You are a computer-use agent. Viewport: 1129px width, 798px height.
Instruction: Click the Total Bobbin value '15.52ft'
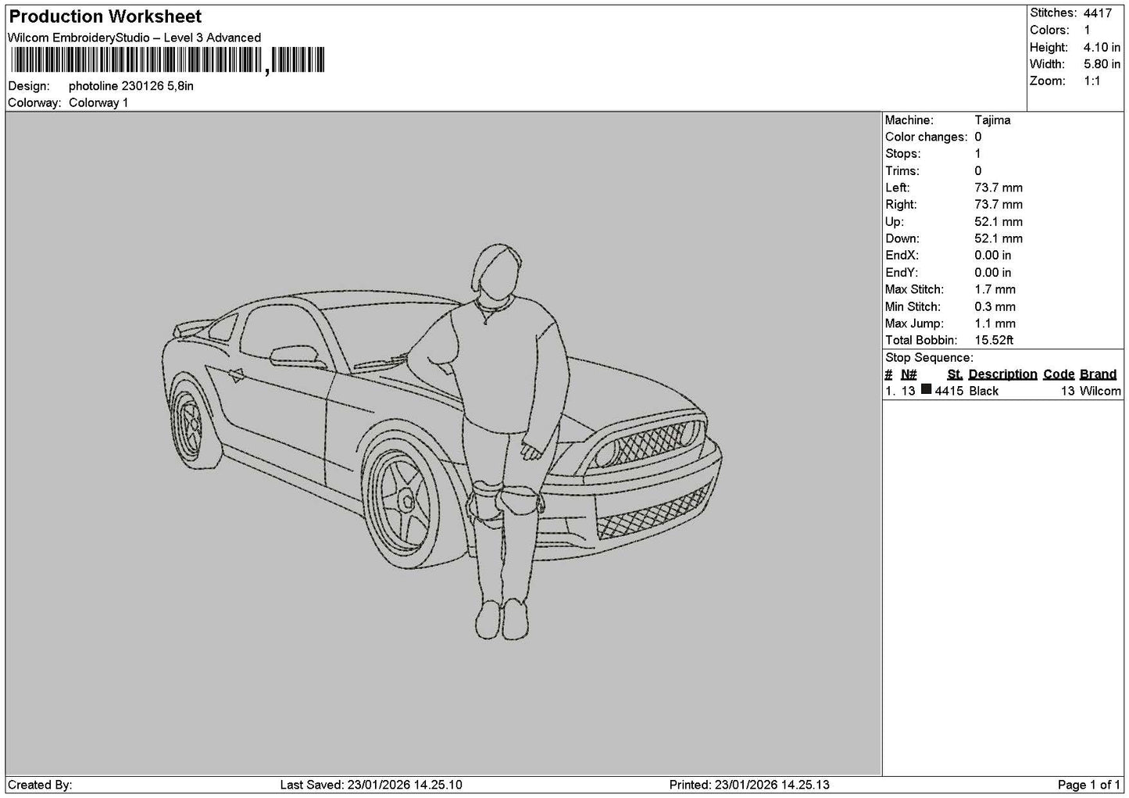pyautogui.click(x=994, y=341)
